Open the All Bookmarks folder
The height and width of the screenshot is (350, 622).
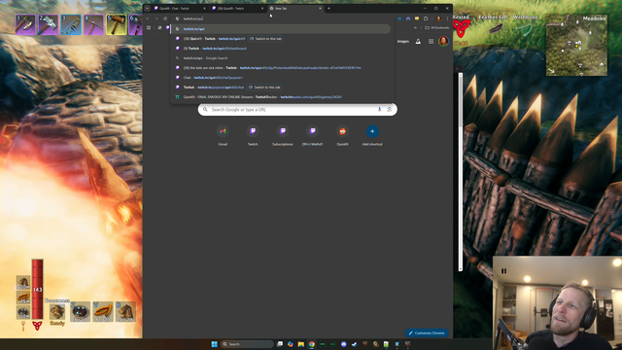(x=436, y=28)
